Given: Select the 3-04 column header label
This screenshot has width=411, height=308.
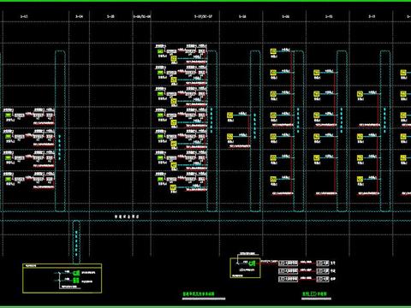Looking at the screenshot, I should click(79, 17).
